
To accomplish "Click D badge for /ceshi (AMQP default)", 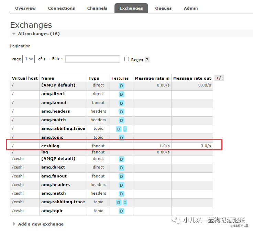I will pos(121,159).
